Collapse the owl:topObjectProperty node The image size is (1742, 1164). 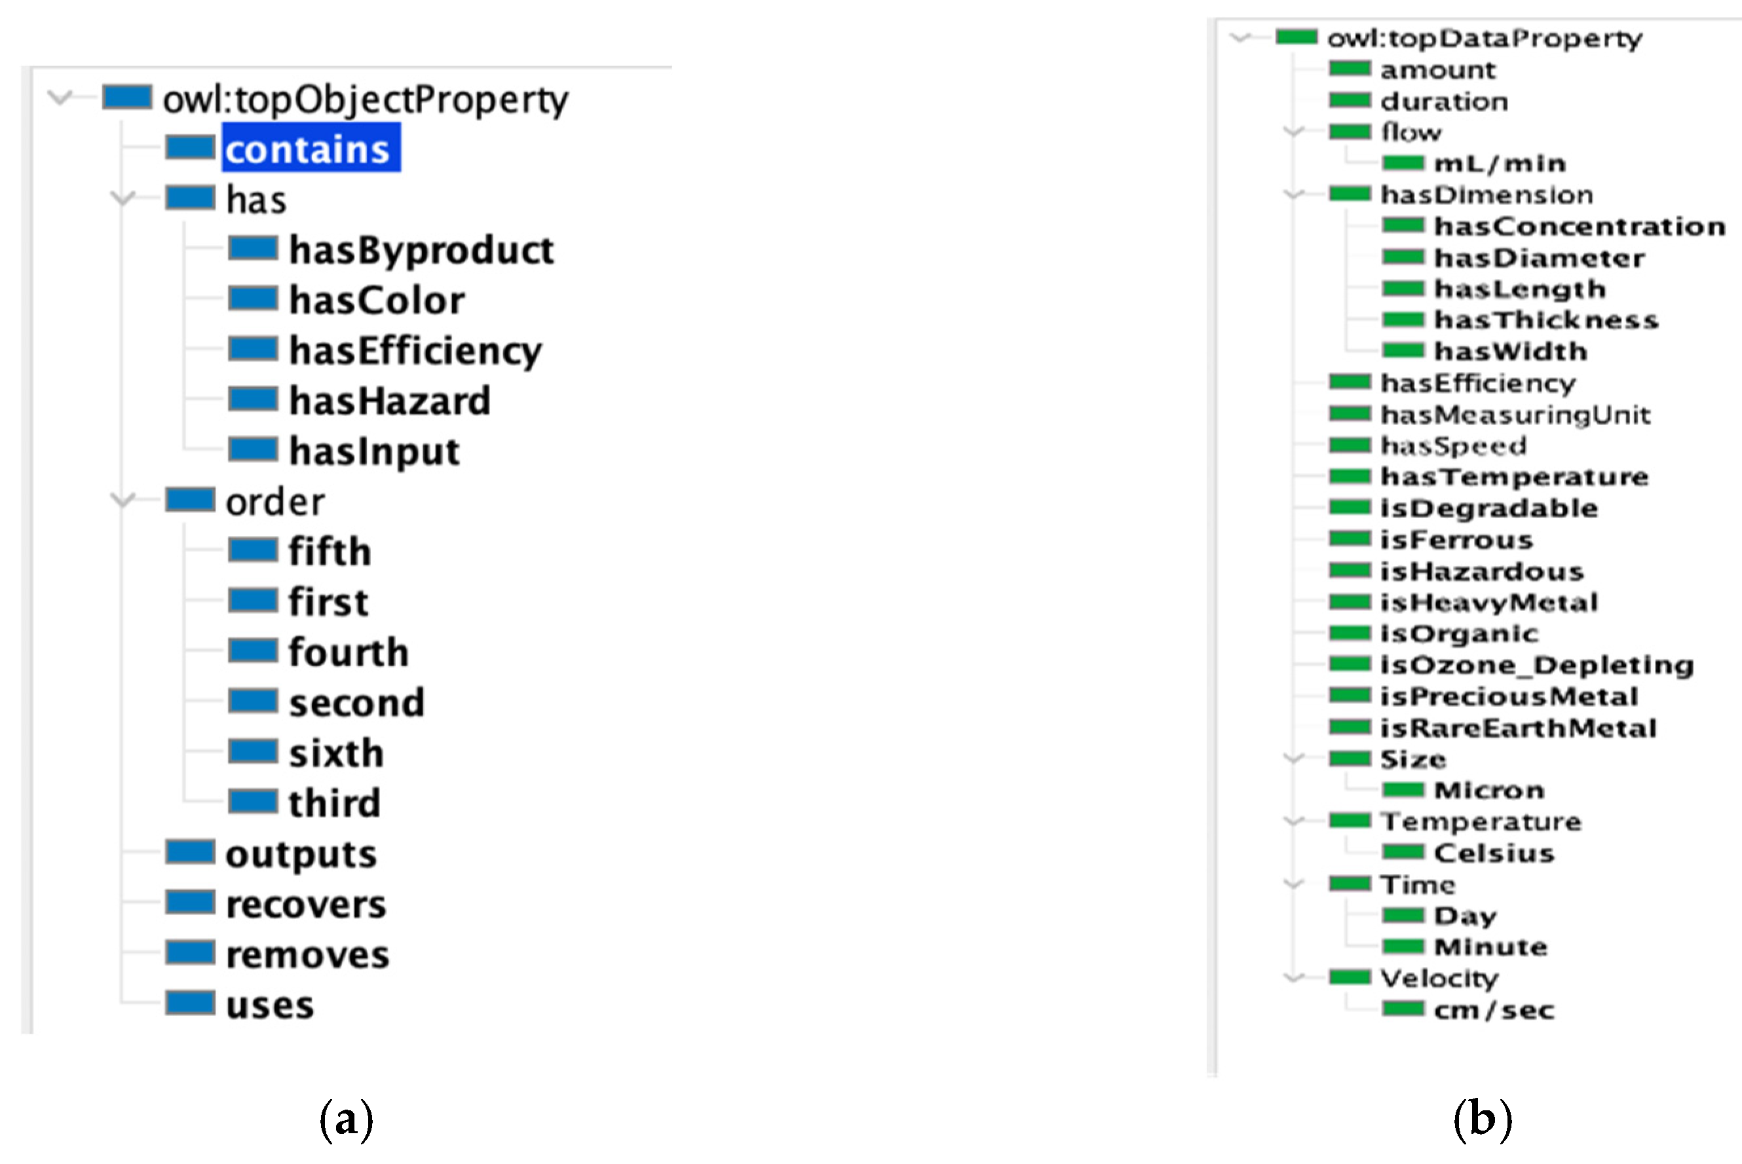[x=62, y=96]
